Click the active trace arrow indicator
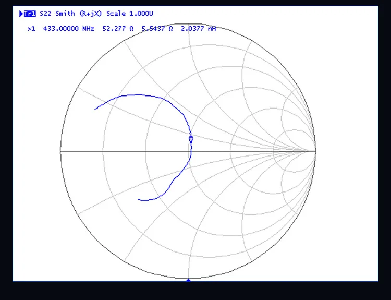The height and width of the screenshot is (300, 391). pos(21,14)
